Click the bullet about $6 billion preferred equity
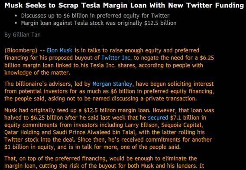 pyautogui.click(x=95, y=16)
